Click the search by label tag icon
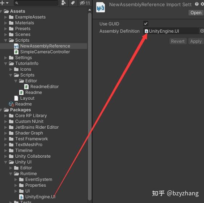 pos(73,3)
